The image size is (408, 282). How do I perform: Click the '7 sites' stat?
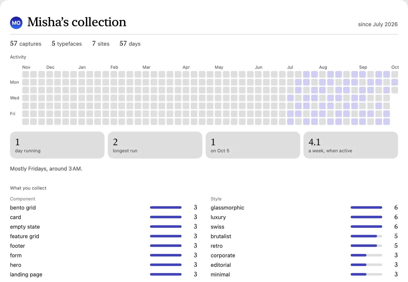coord(101,44)
